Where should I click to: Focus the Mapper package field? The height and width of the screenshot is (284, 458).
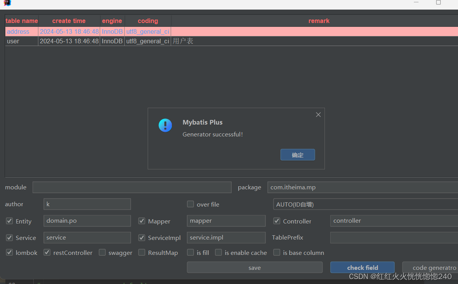click(226, 221)
